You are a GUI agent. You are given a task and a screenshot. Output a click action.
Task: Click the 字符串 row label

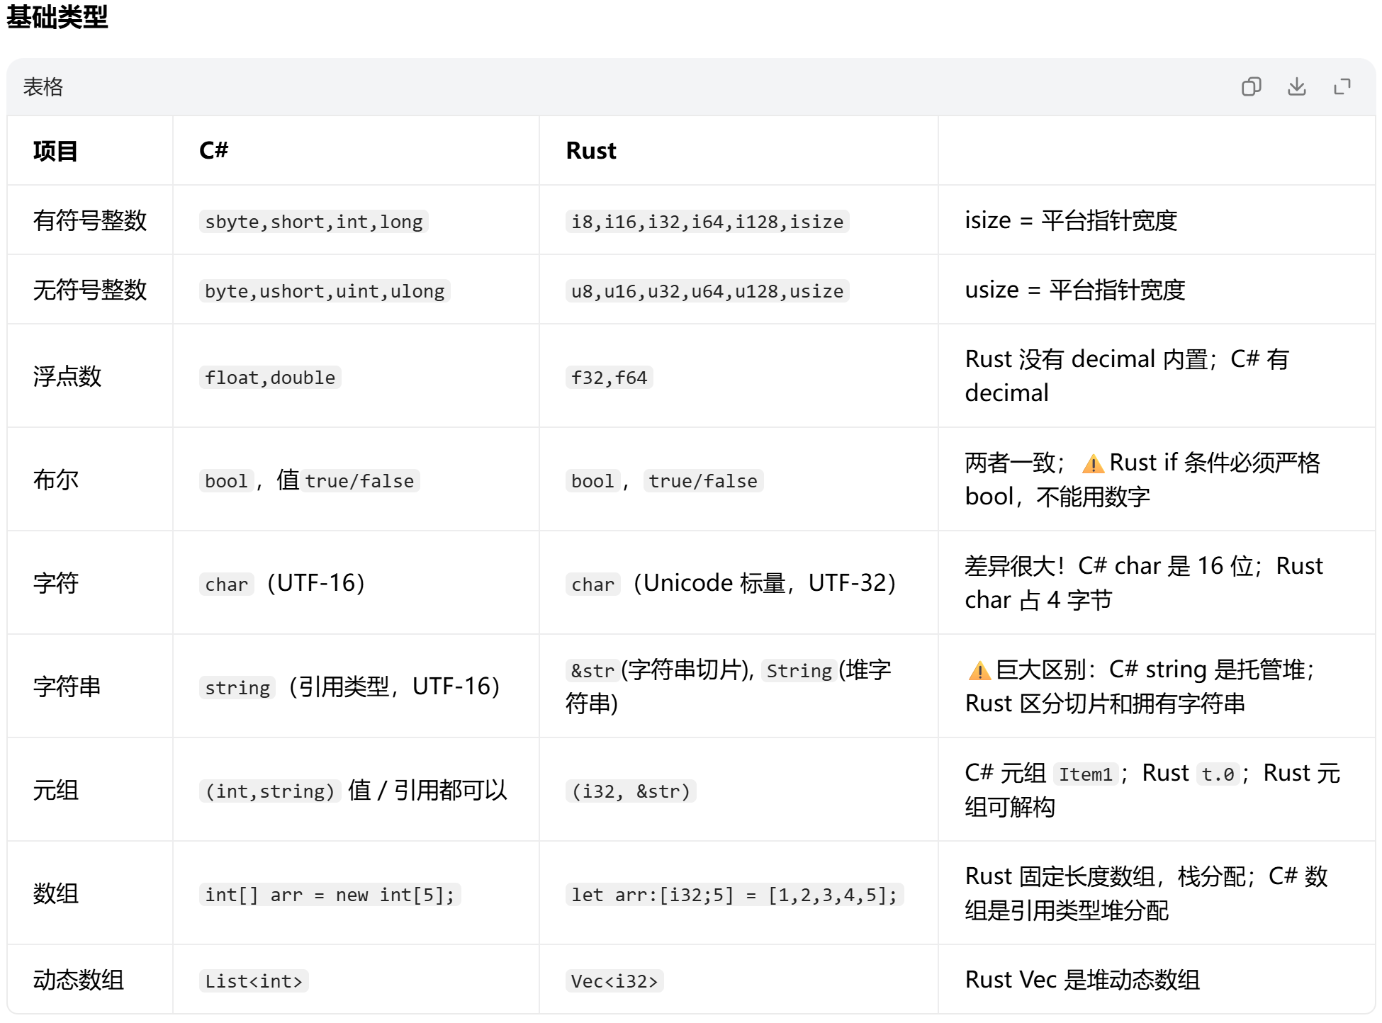(x=67, y=686)
